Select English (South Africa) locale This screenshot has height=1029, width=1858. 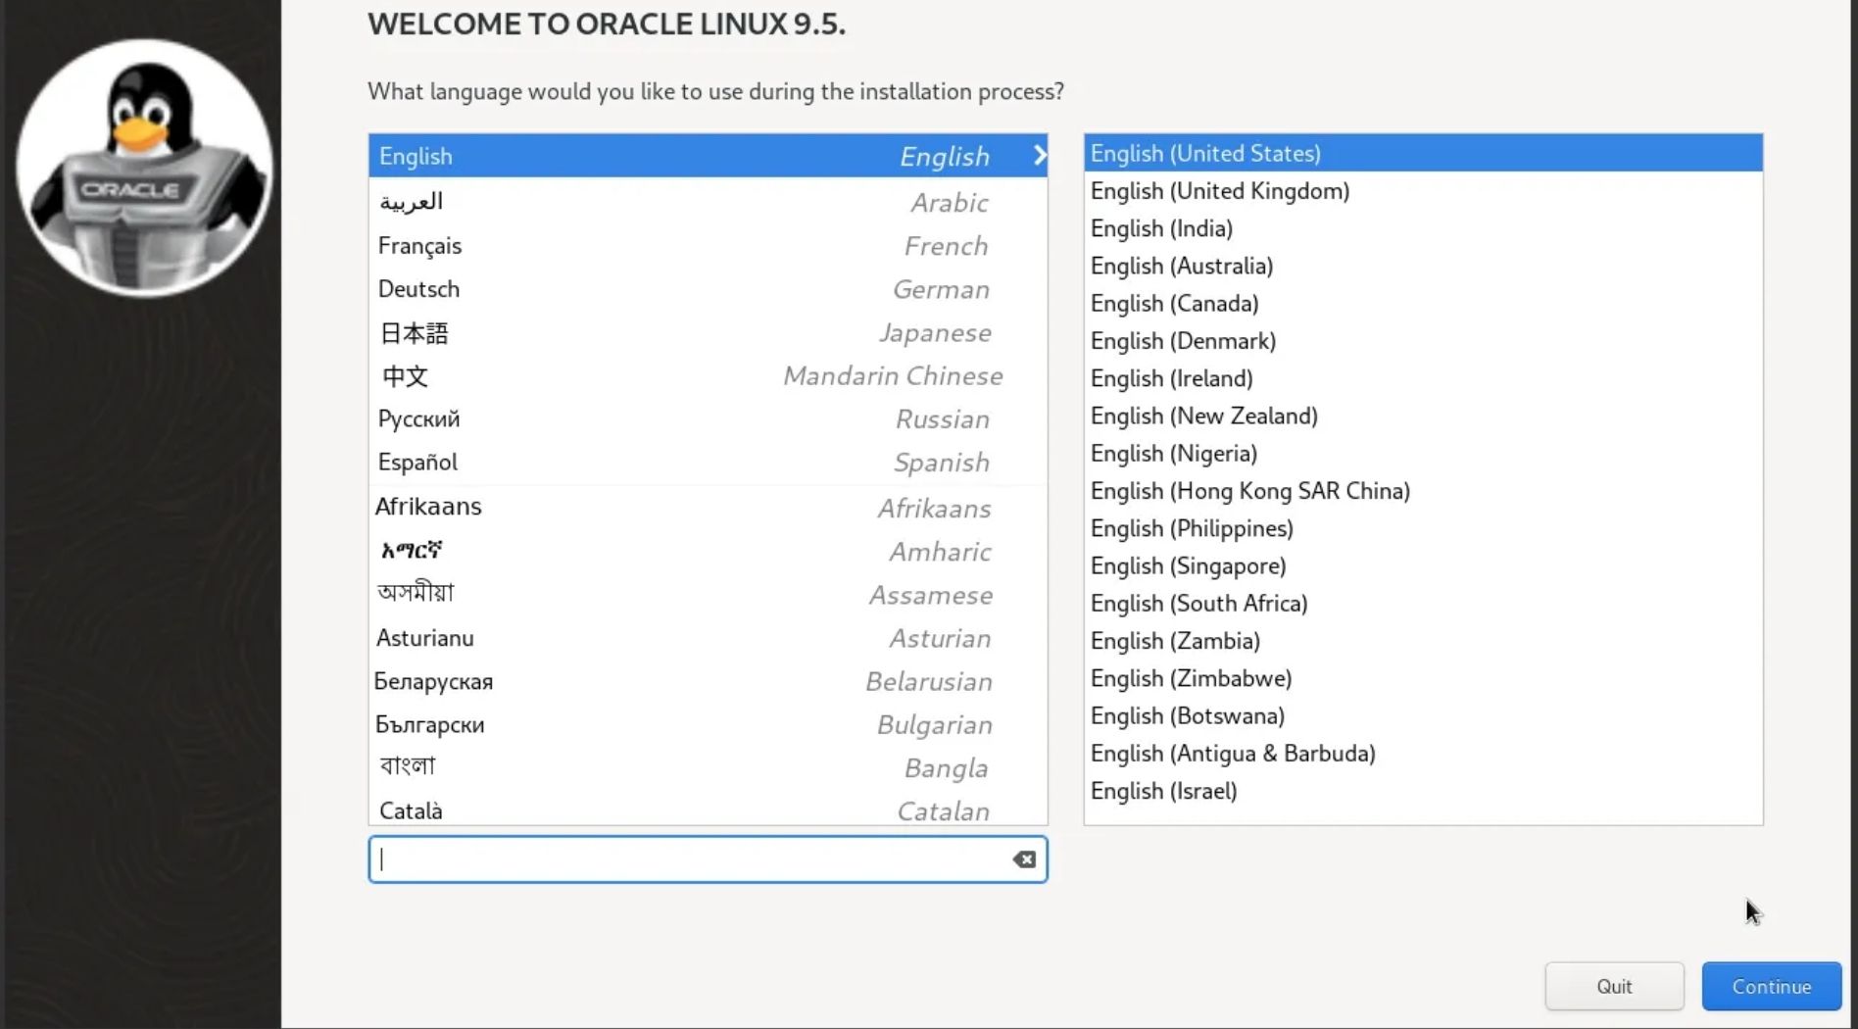click(1423, 604)
